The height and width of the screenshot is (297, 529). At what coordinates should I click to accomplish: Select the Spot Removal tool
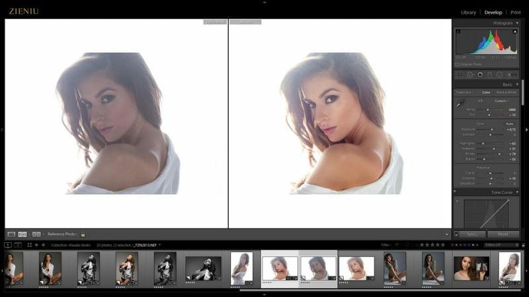pos(469,75)
